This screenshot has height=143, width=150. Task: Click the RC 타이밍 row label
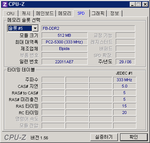29,112
